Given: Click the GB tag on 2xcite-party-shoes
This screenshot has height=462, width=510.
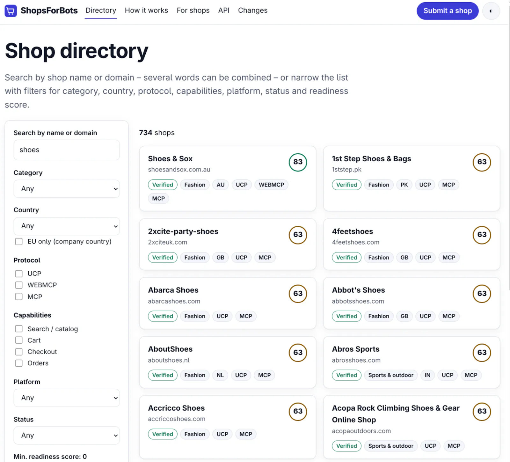Looking at the screenshot, I should 221,258.
